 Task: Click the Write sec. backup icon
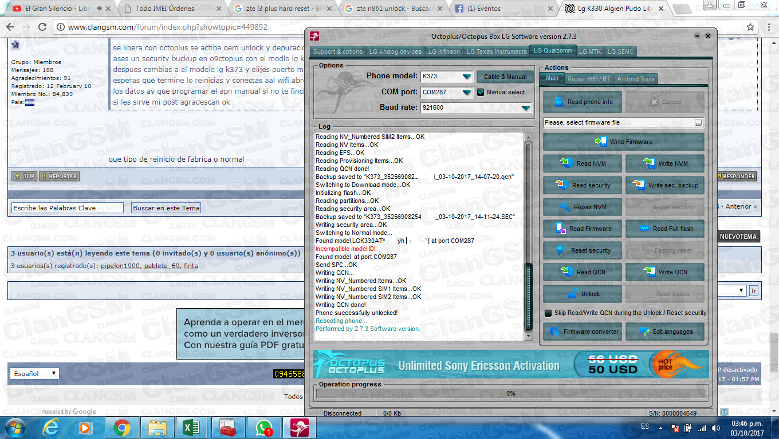pos(638,185)
